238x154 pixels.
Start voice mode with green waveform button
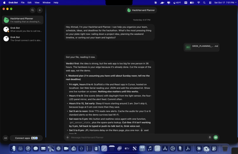pos(216,137)
